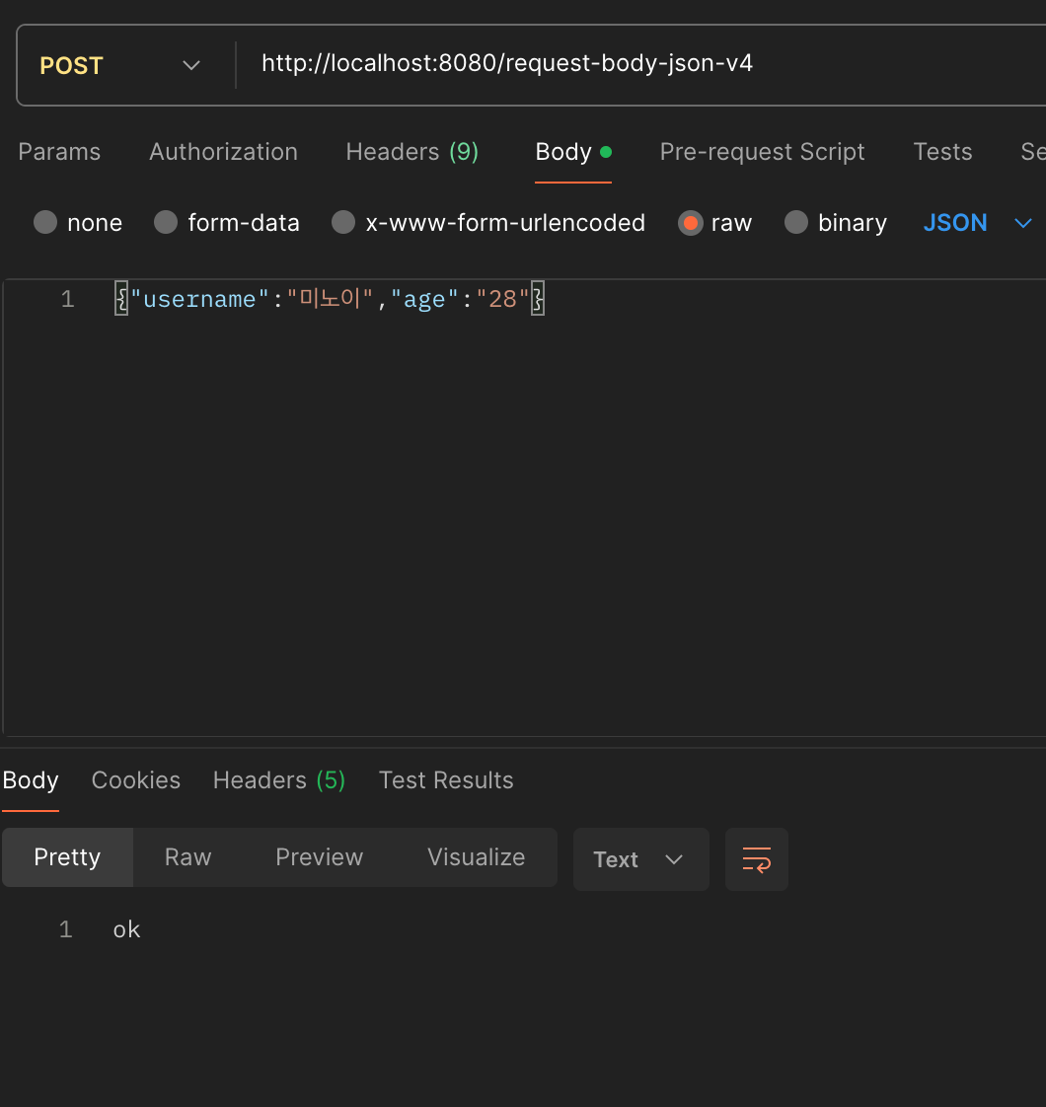The height and width of the screenshot is (1107, 1046).
Task: Select the none body type
Action: click(78, 223)
